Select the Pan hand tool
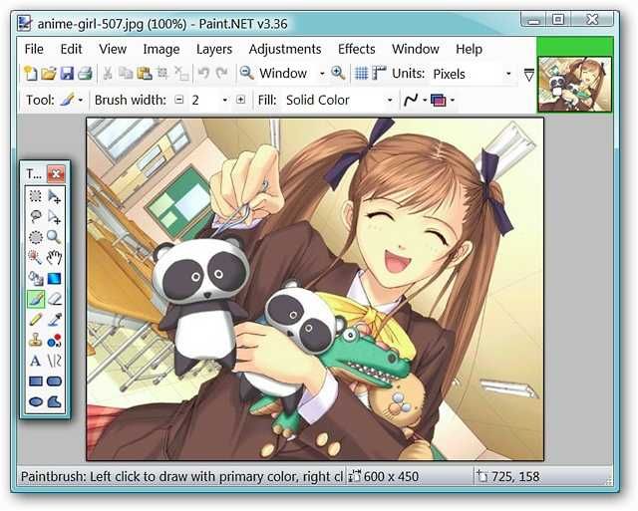638x511 pixels. [x=54, y=257]
